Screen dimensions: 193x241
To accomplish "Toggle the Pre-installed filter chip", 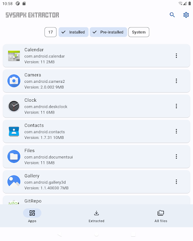I will 108,32.
